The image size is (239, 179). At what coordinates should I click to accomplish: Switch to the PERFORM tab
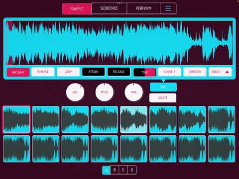(x=143, y=8)
